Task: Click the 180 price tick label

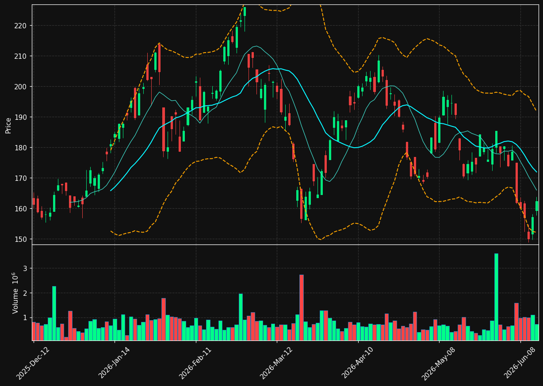Action: pos(21,148)
